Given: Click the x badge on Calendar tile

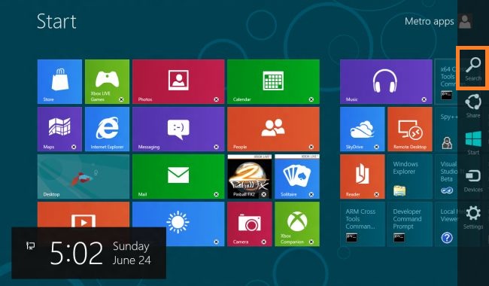Looking at the screenshot, I should click(x=311, y=99).
